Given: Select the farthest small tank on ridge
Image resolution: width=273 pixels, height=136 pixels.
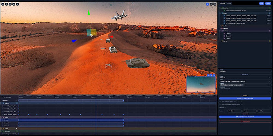Looking at the screenshot, I should pos(108,41).
